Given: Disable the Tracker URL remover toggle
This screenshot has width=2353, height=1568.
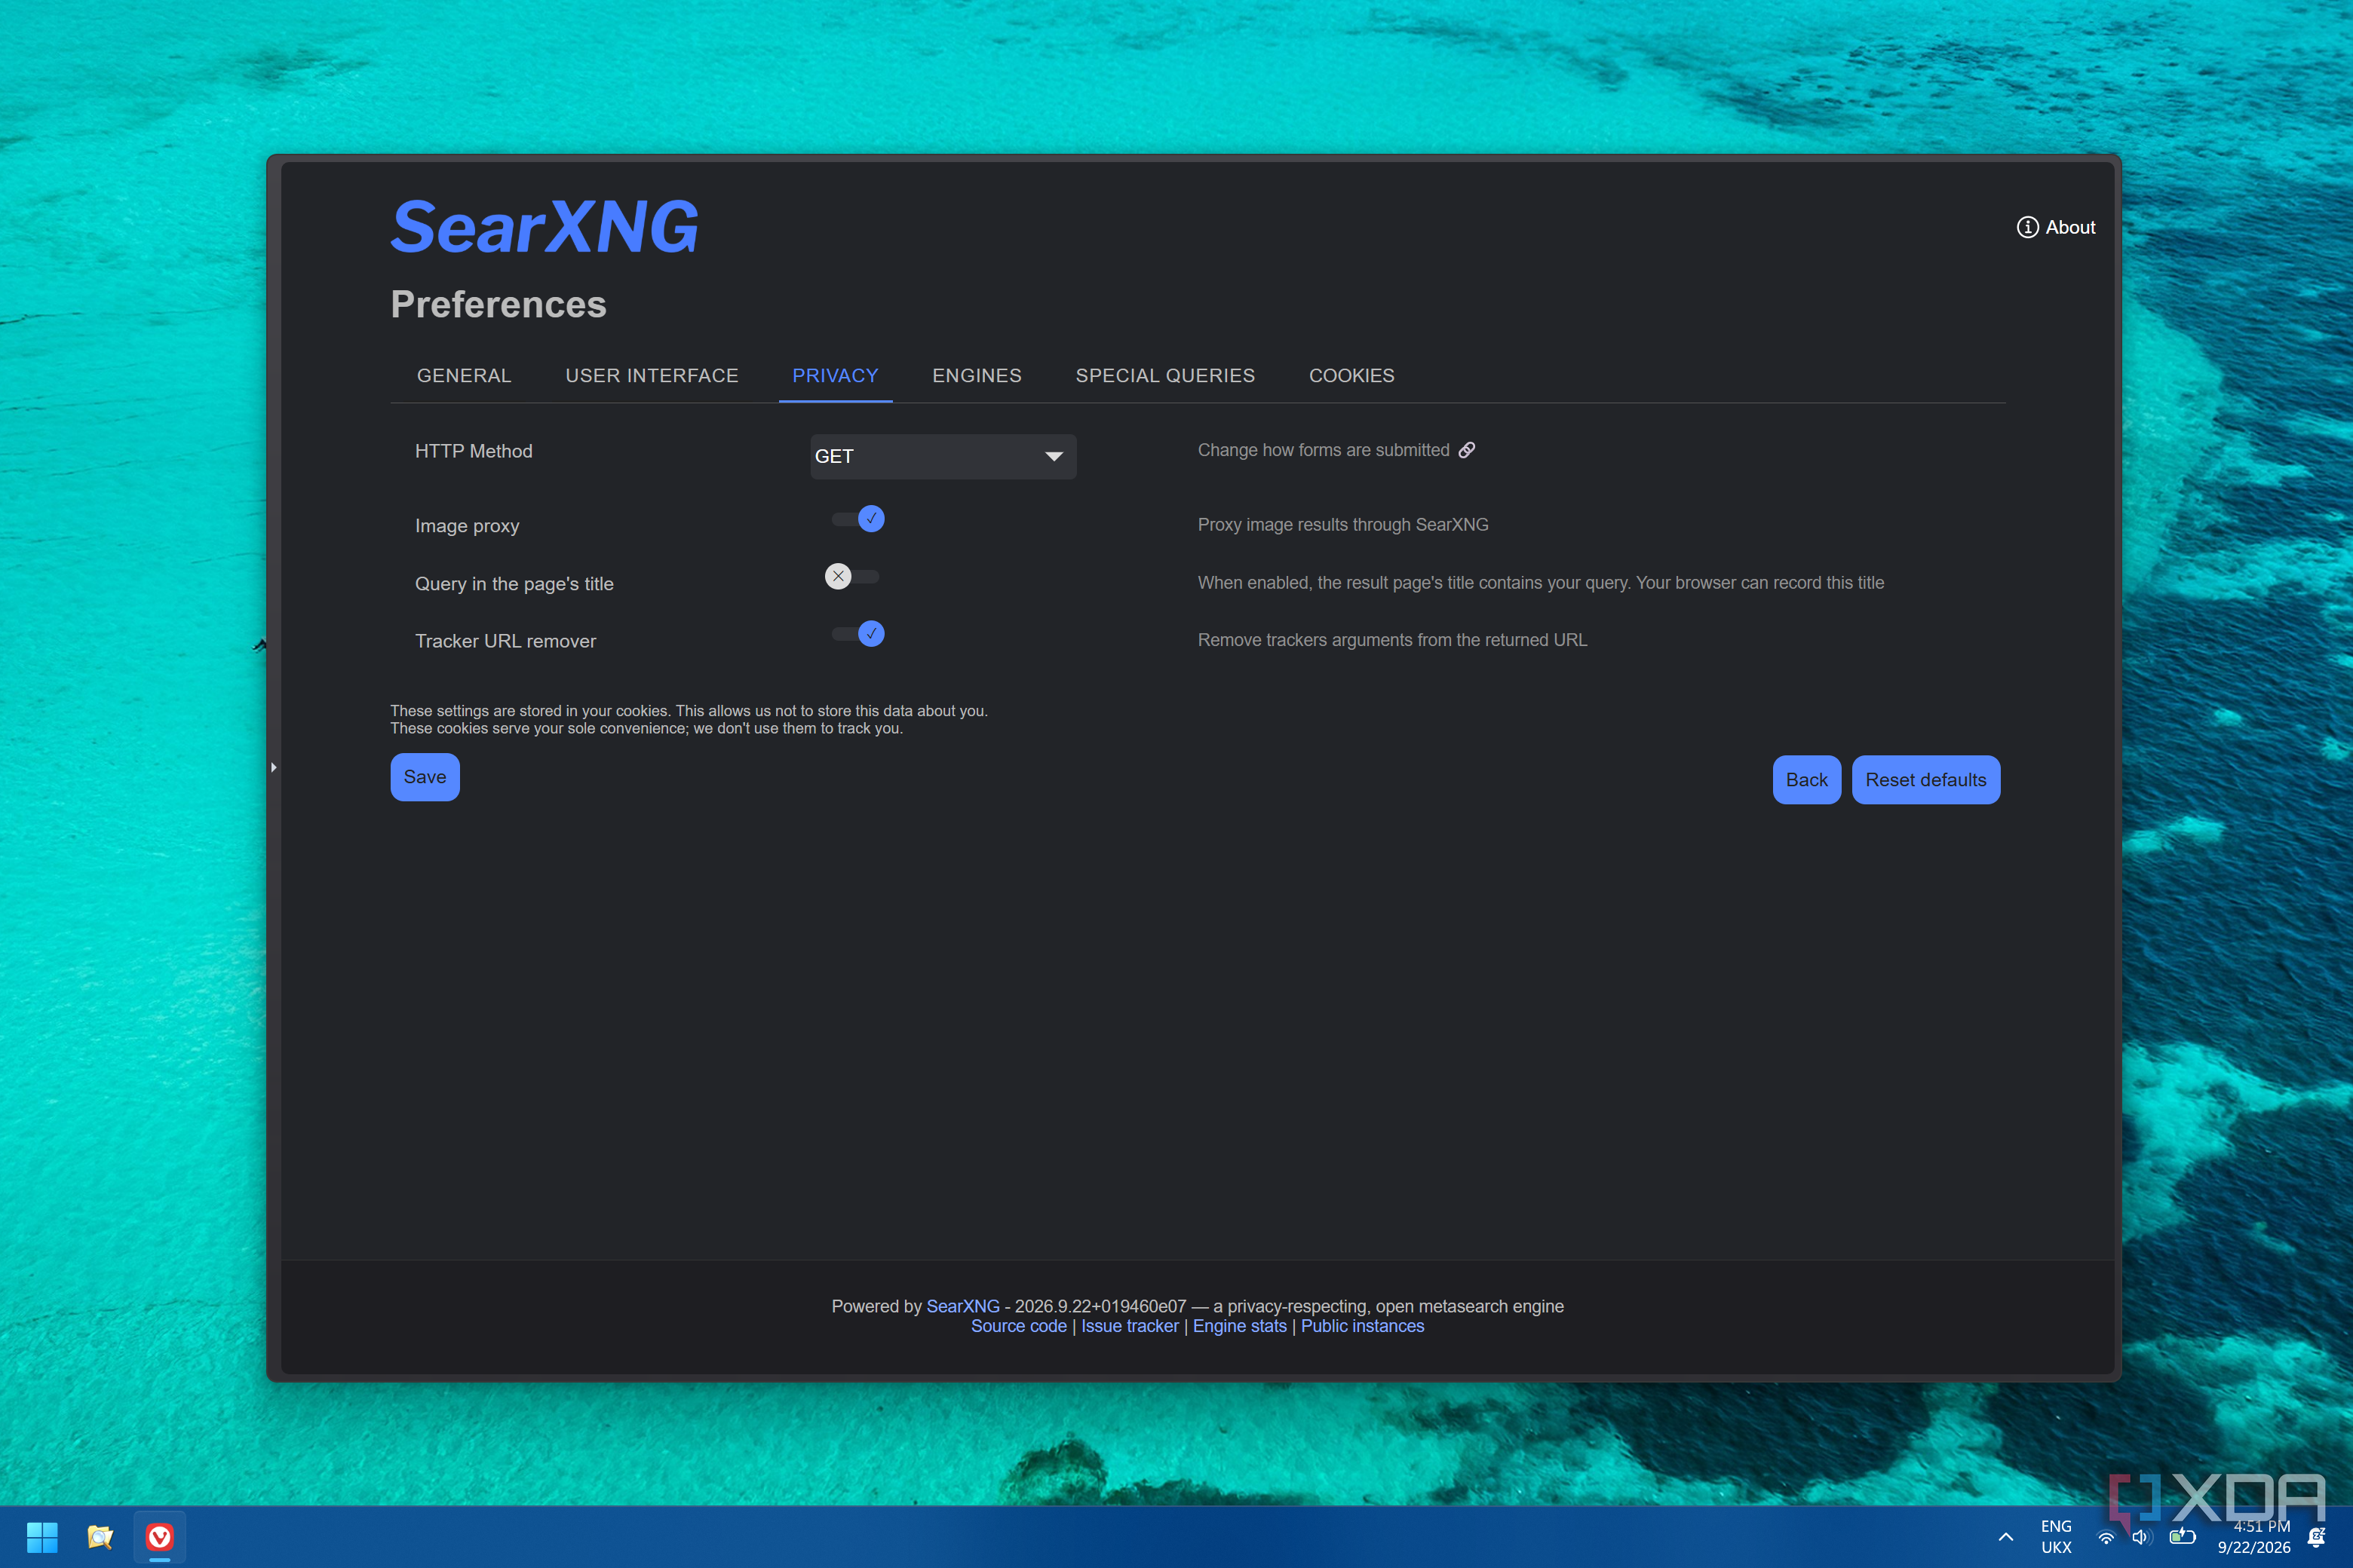Looking at the screenshot, I should click(x=858, y=634).
